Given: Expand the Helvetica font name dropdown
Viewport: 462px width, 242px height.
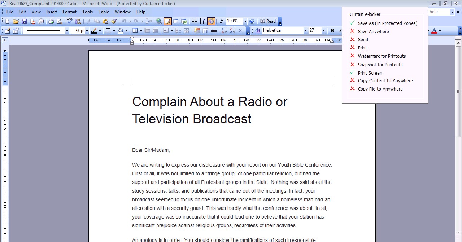Looking at the screenshot, I should 305,31.
